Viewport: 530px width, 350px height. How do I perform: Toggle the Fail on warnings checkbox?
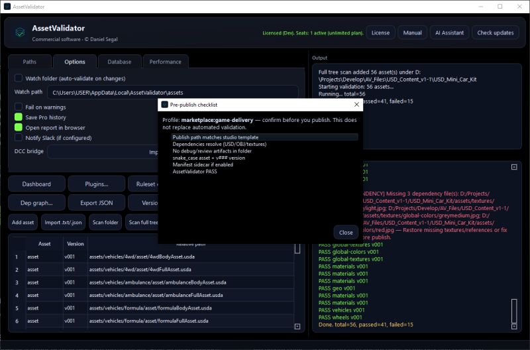pyautogui.click(x=19, y=107)
